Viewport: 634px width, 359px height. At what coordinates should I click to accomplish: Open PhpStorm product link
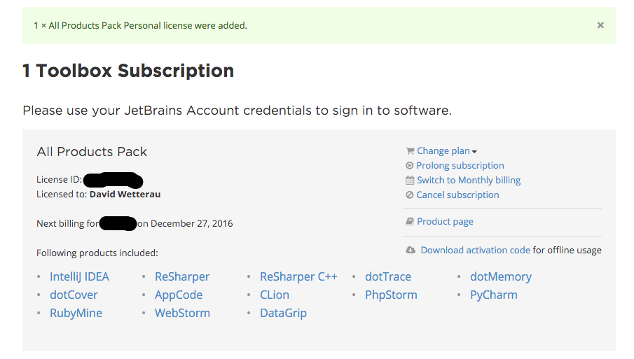pos(391,295)
